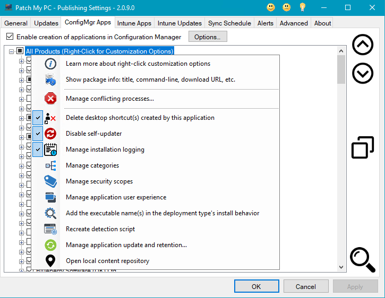Viewport: 385px width, 298px height.
Task: Toggle the All Products tri-state checkbox
Action: click(x=20, y=51)
